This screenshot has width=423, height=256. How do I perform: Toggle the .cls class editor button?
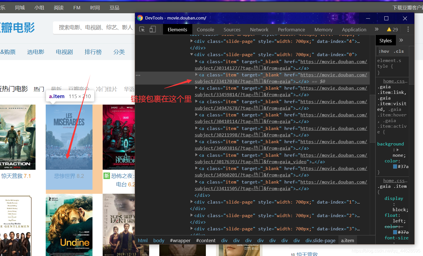[x=399, y=51]
